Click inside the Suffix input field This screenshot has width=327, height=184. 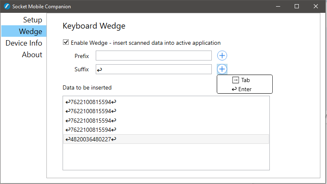coord(154,69)
